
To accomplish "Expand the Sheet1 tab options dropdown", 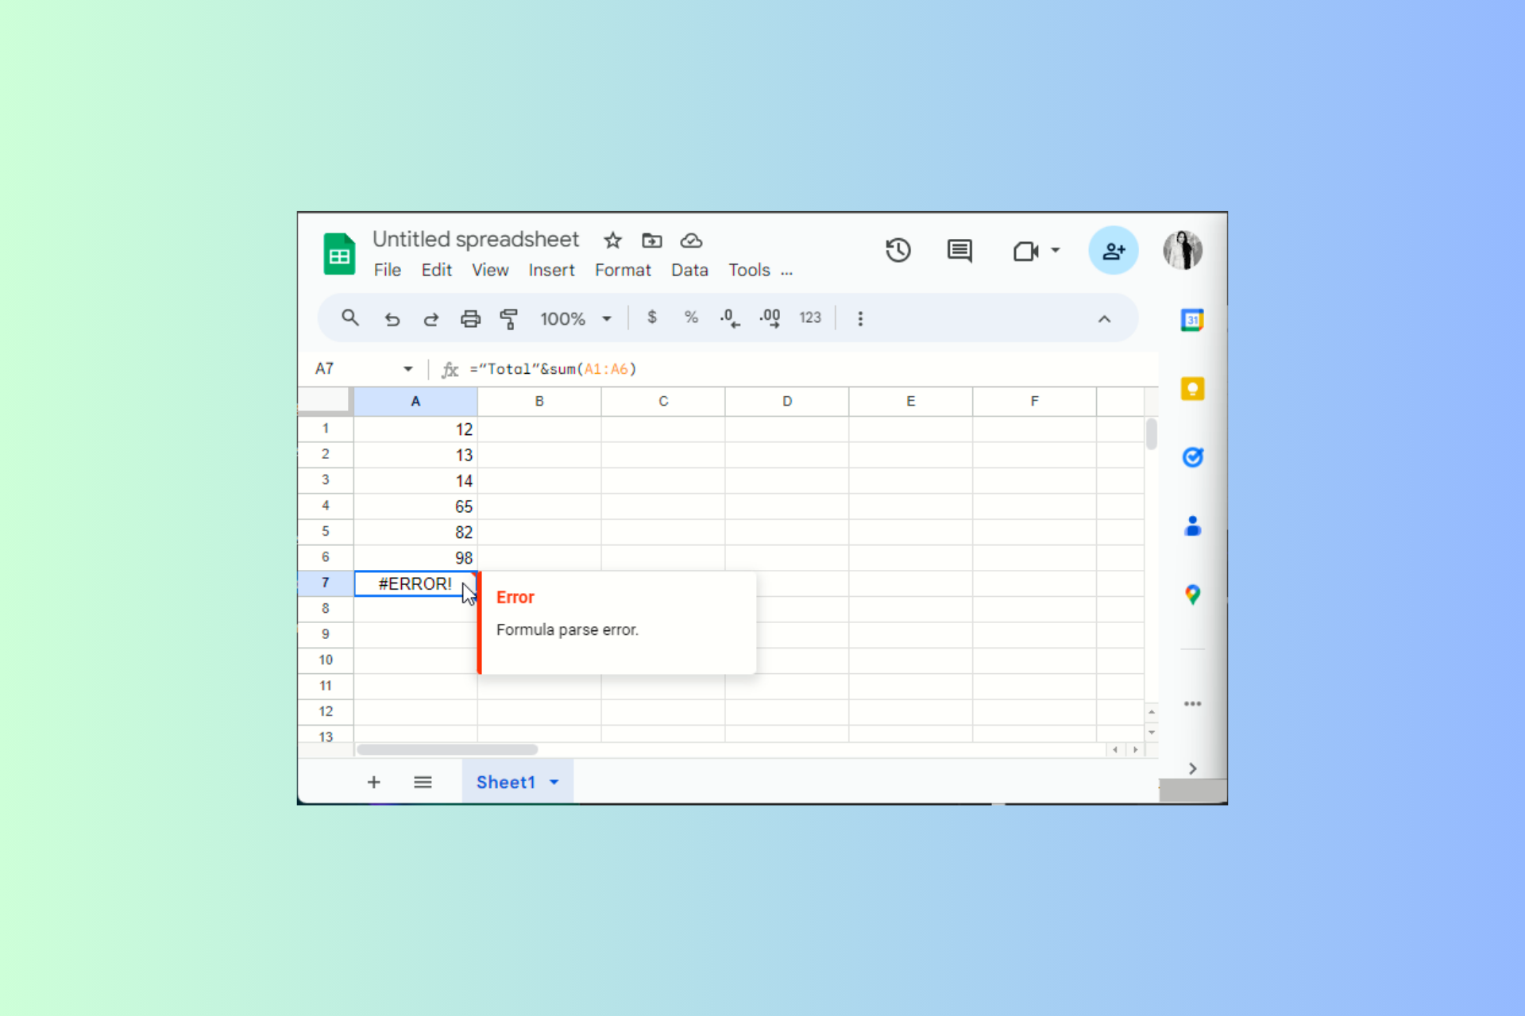I will (x=554, y=783).
